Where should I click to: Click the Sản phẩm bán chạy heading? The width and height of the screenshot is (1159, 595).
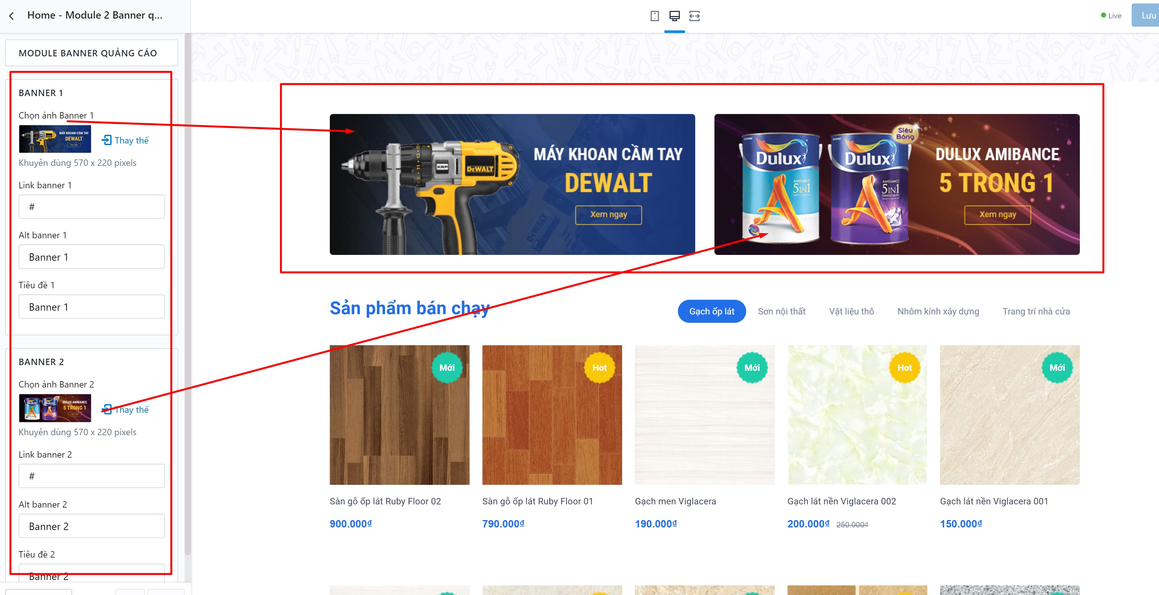coord(409,309)
